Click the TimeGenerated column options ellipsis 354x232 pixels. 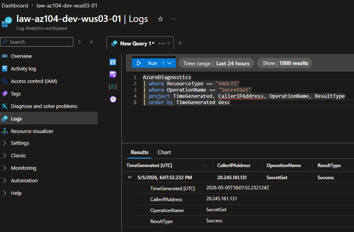pos(205,165)
